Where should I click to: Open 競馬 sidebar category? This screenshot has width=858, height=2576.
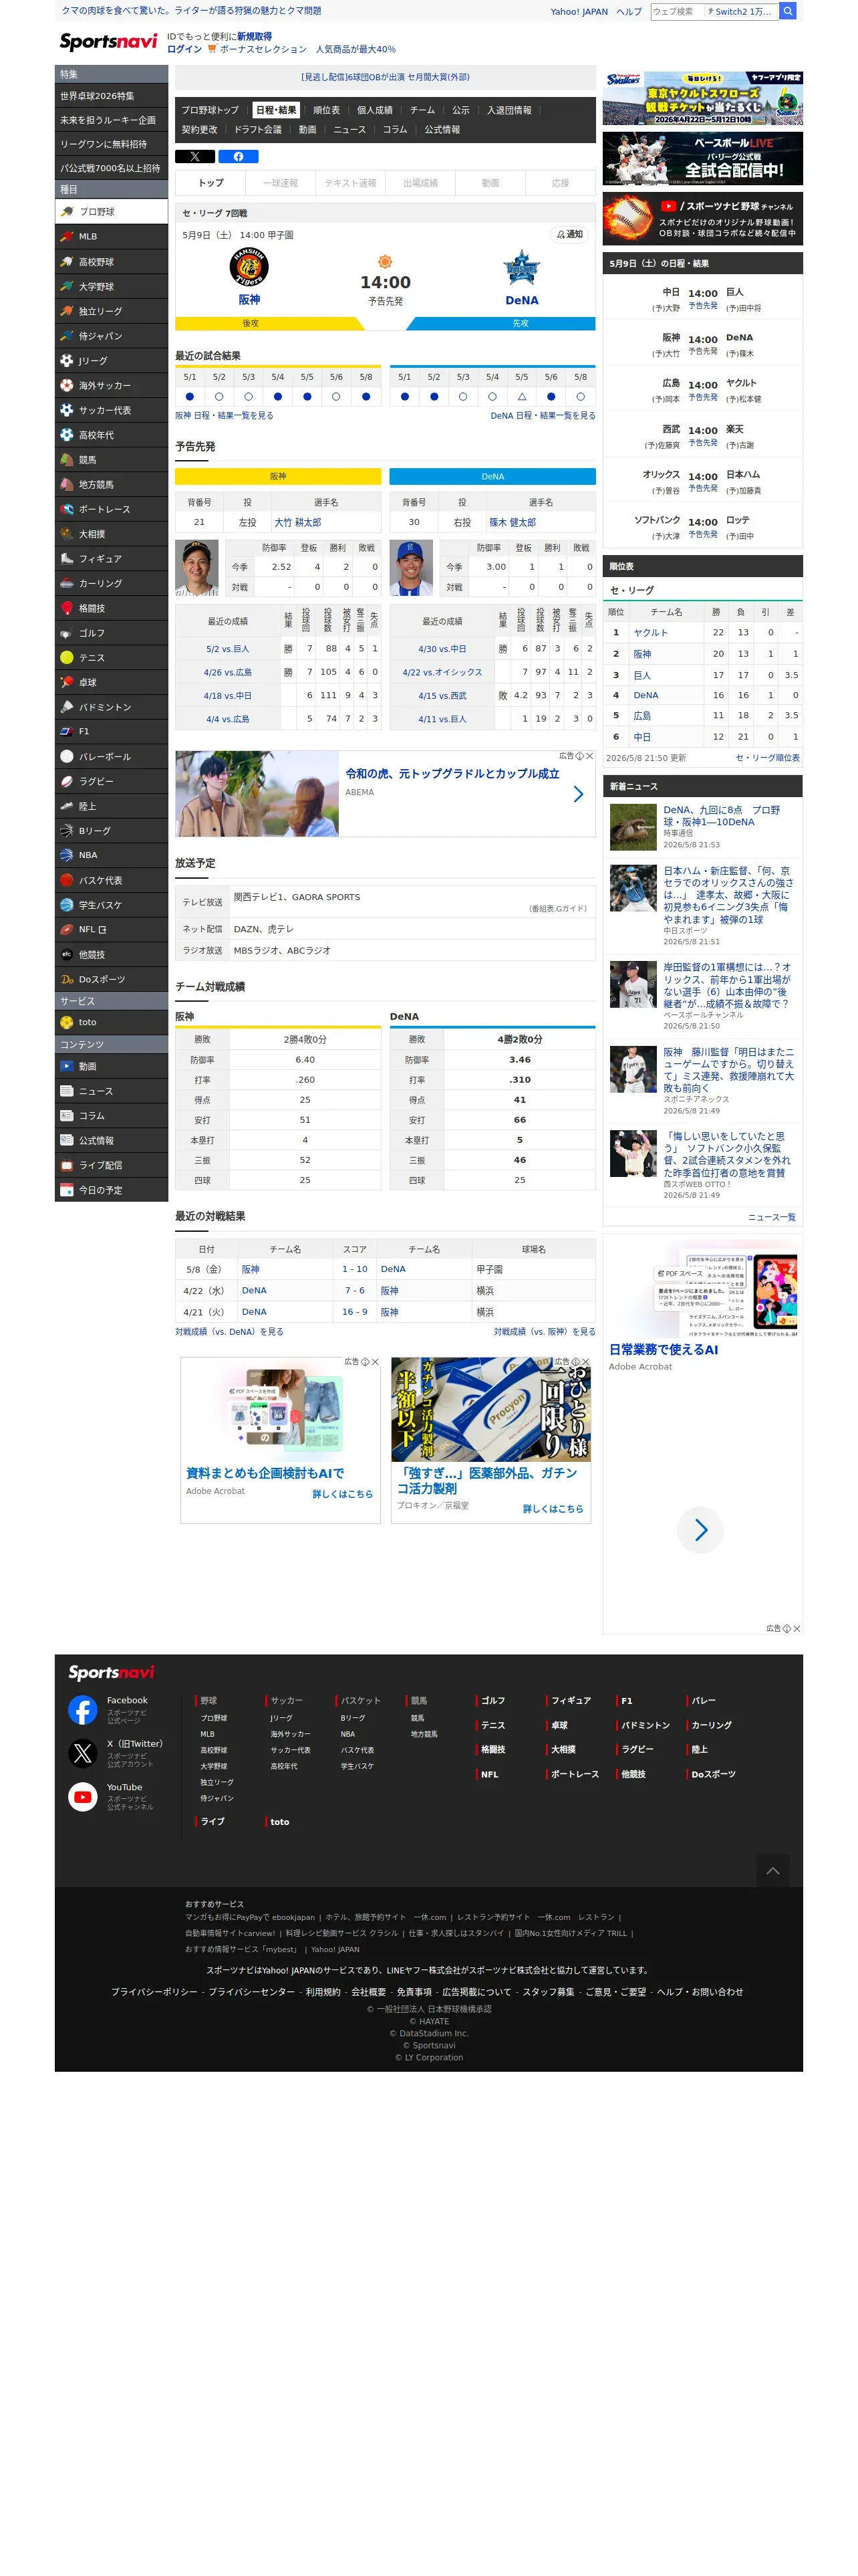coord(111,460)
